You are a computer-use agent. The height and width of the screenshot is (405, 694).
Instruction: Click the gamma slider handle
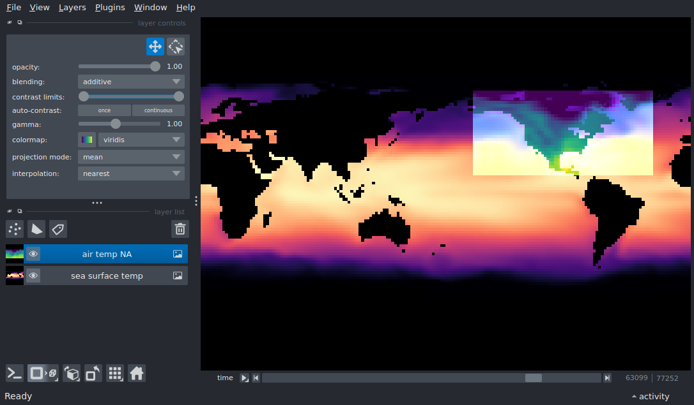pos(116,124)
